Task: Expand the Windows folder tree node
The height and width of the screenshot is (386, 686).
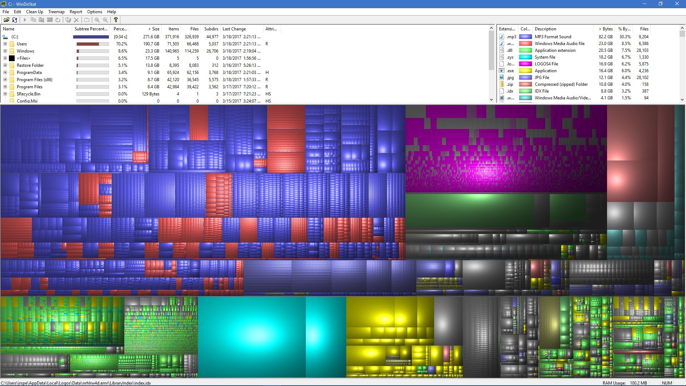Action: pyautogui.click(x=5, y=51)
